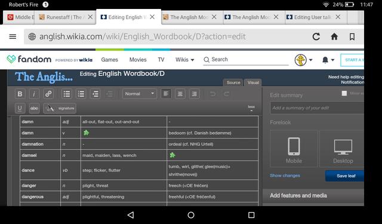Viewport: 382px width, 224px height.
Task: Click the 'dance' table cell
Action: point(40,170)
